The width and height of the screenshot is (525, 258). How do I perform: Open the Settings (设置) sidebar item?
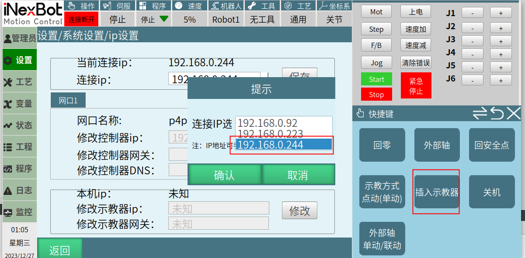click(19, 60)
